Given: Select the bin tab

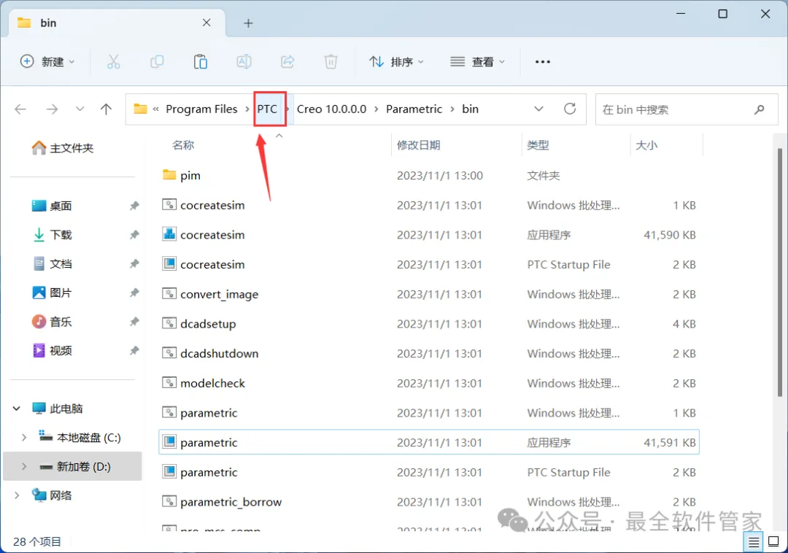Looking at the screenshot, I should 117,23.
